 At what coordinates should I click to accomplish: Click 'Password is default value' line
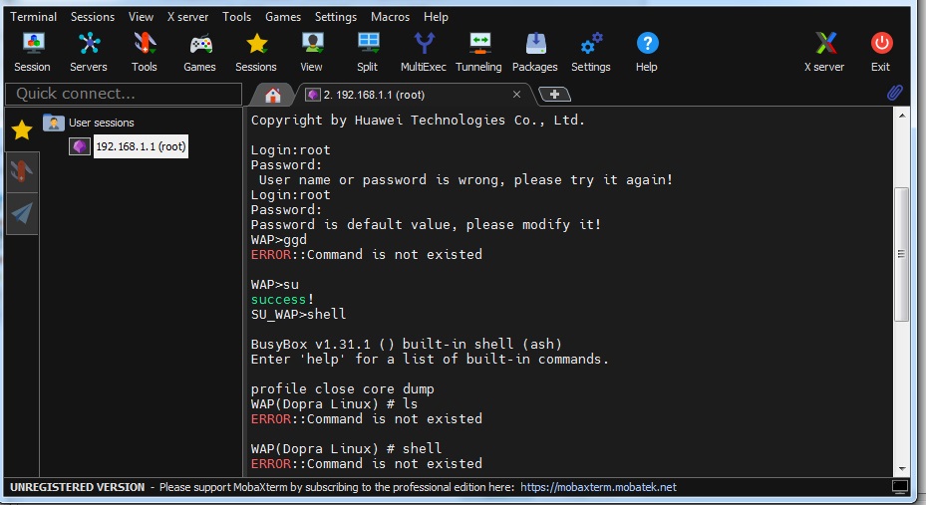[426, 225]
